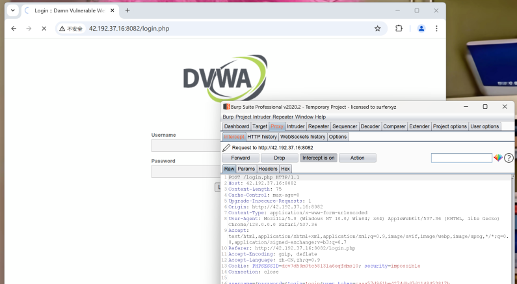Click the question mark help icon
The height and width of the screenshot is (284, 517).
click(x=509, y=158)
